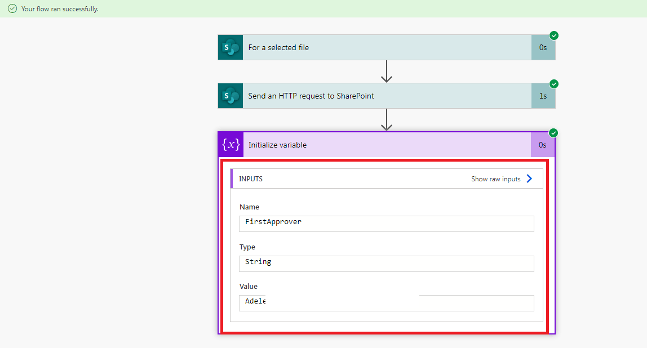Viewport: 647px width, 348px height.
Task: Click the 'Your flow ran successfully' banner message
Action: click(58, 9)
